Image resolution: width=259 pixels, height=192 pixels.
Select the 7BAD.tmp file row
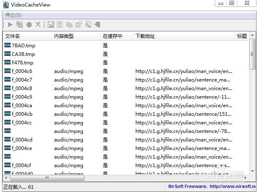tap(126, 45)
